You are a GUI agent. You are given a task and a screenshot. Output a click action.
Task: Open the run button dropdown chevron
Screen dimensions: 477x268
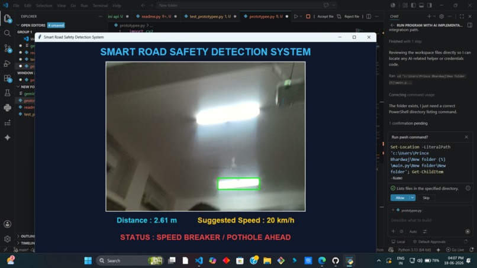click(301, 17)
